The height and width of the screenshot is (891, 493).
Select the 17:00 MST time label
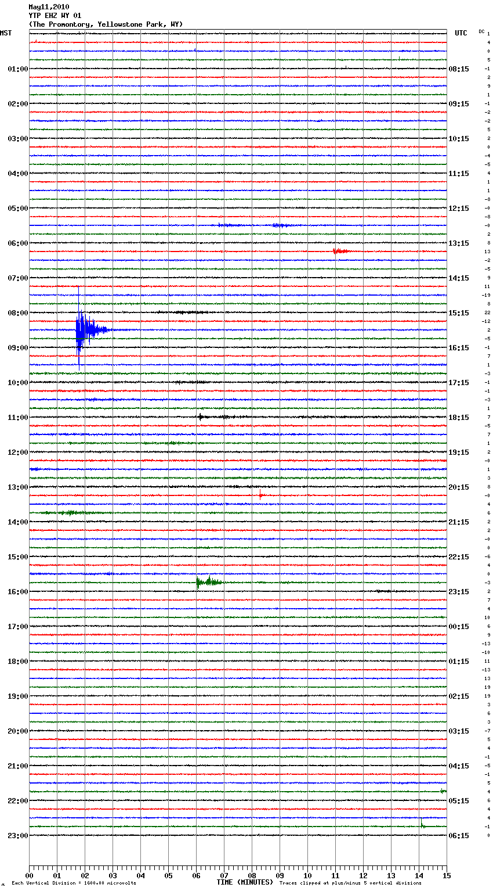click(x=17, y=627)
